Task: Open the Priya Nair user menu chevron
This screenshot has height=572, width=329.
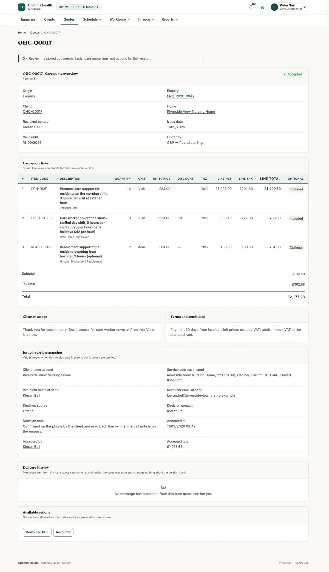Action: pos(305,7)
